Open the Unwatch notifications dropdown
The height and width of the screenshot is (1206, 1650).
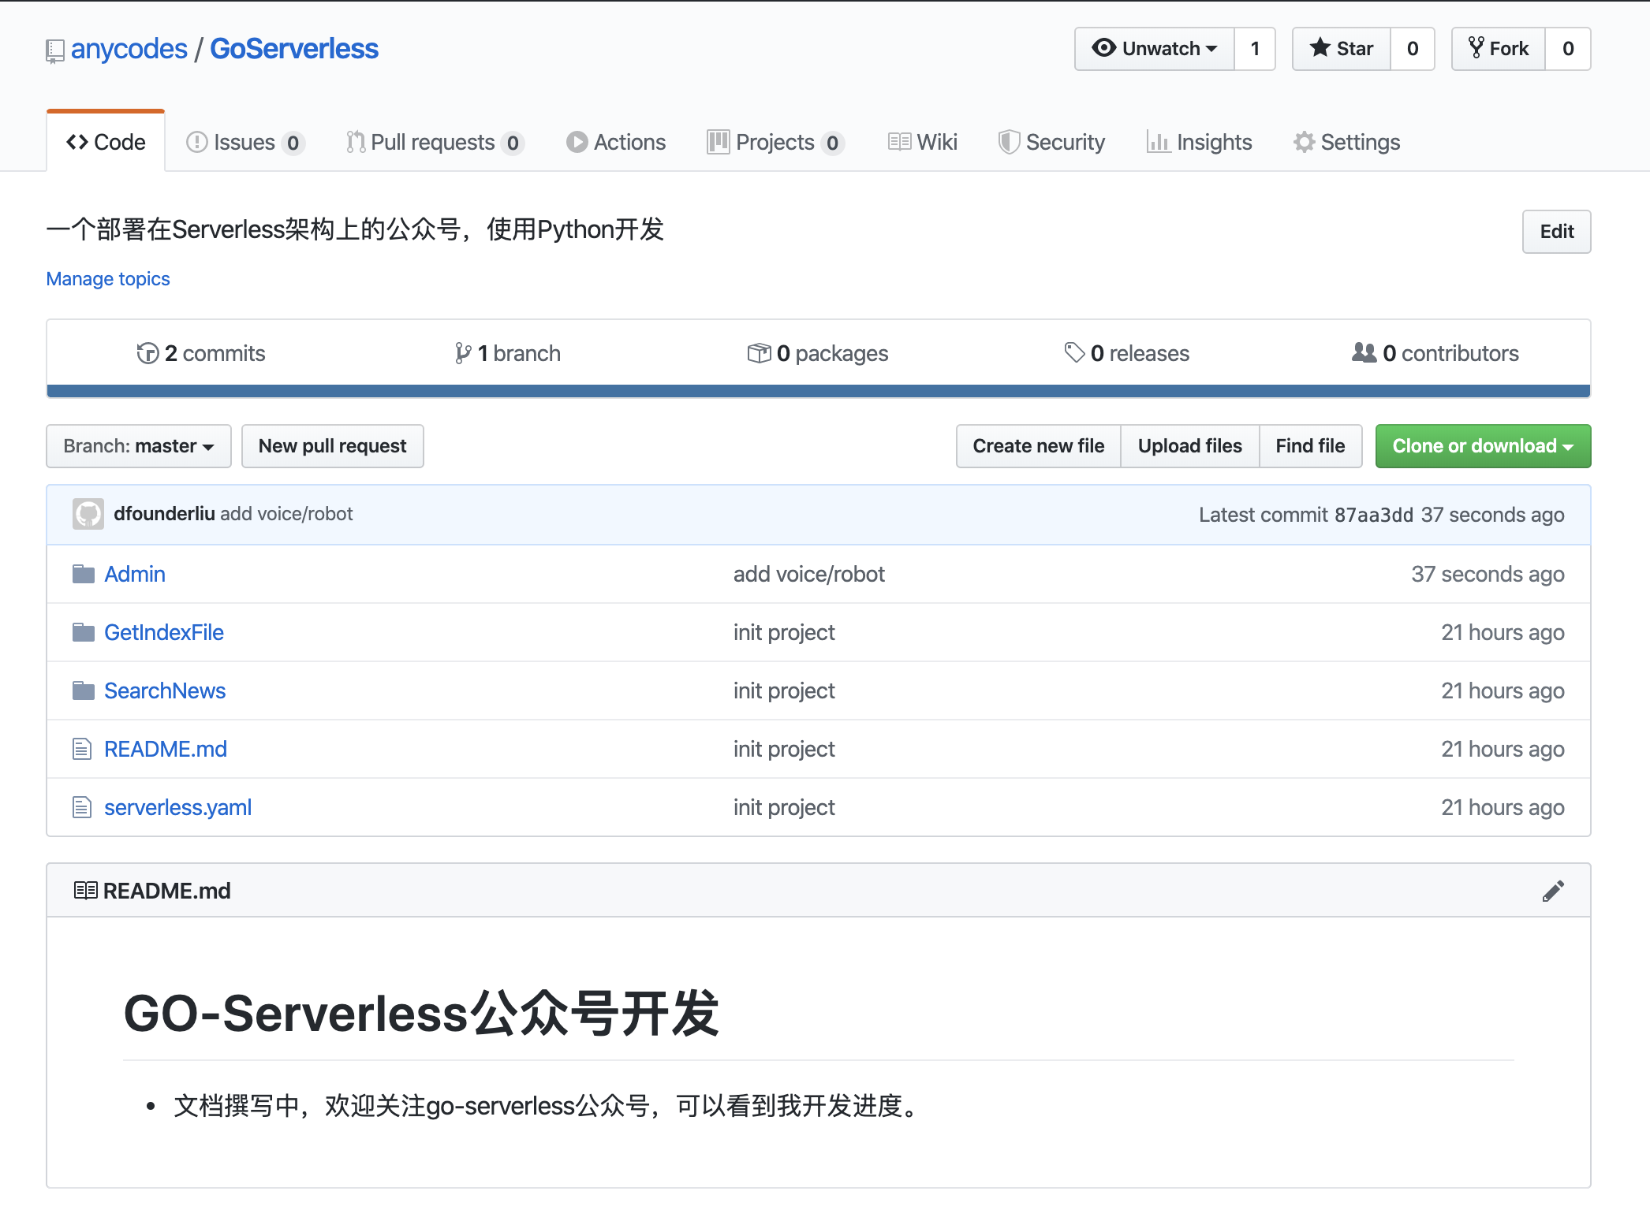[1155, 49]
